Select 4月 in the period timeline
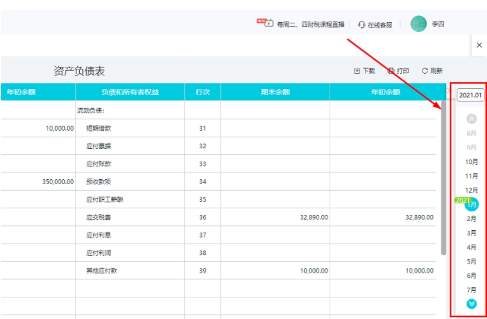Screen dimensions: 487x319 coord(472,247)
